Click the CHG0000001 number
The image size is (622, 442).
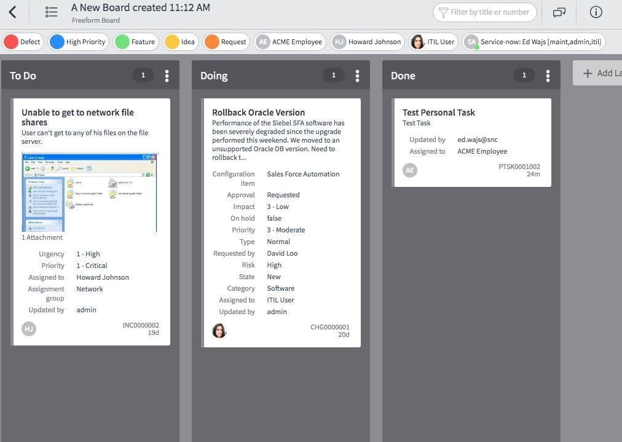329,327
